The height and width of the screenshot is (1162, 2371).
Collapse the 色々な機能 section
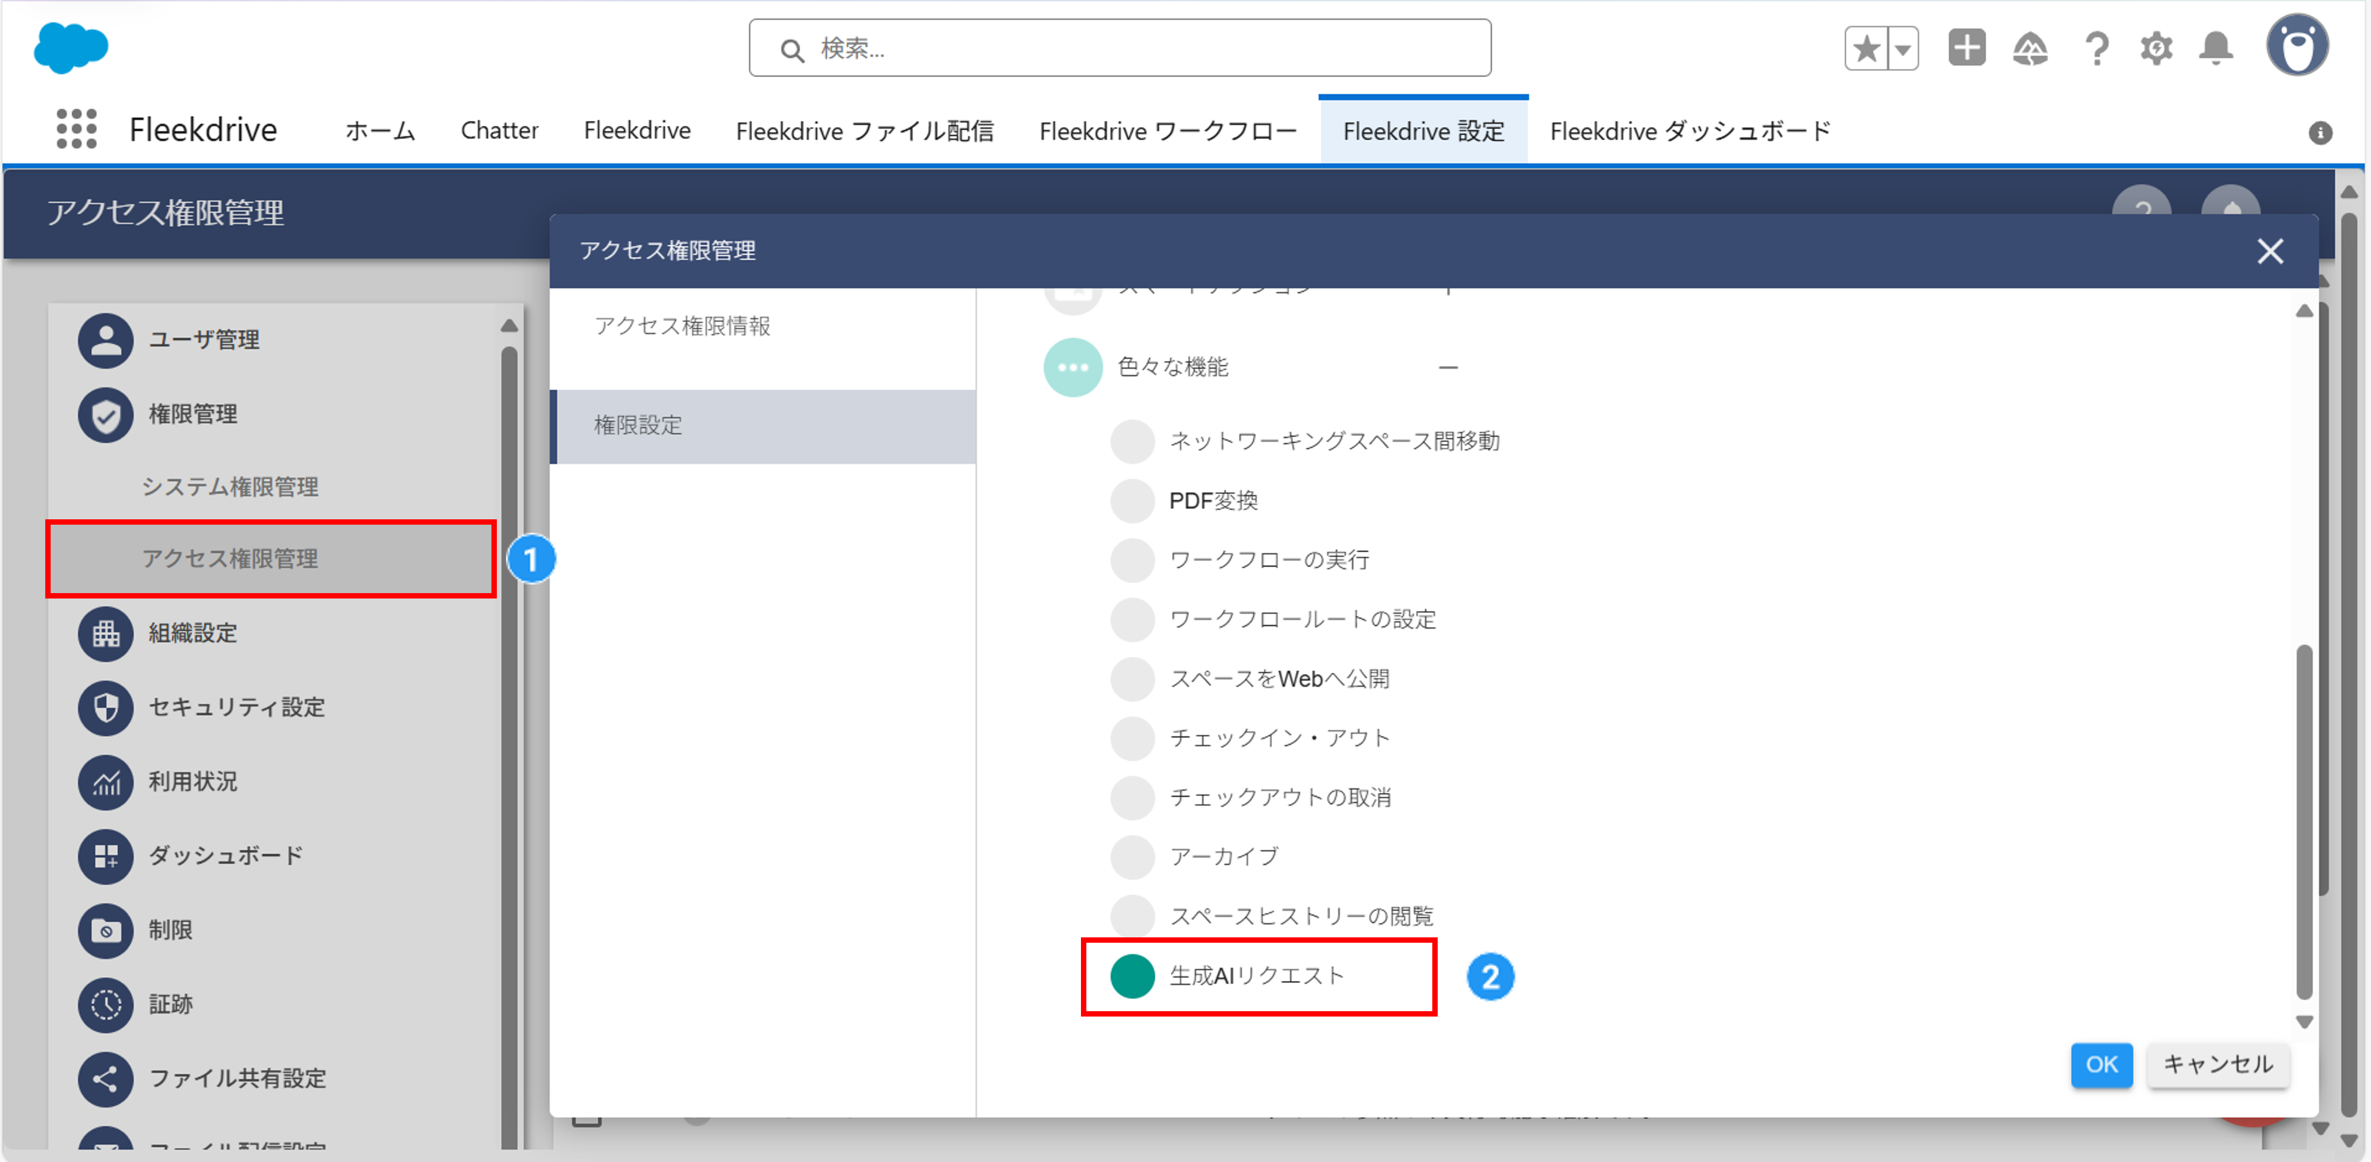tap(1449, 368)
